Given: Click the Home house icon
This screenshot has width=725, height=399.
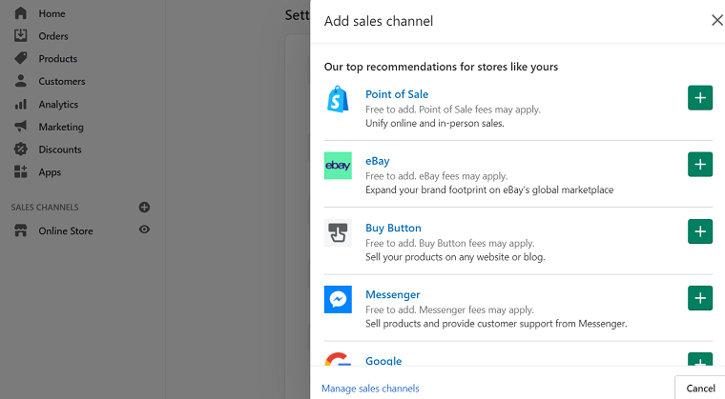Looking at the screenshot, I should coord(20,13).
